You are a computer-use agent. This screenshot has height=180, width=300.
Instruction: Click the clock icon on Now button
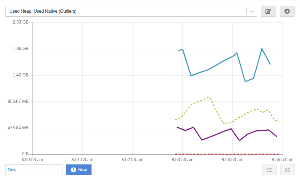(x=73, y=170)
